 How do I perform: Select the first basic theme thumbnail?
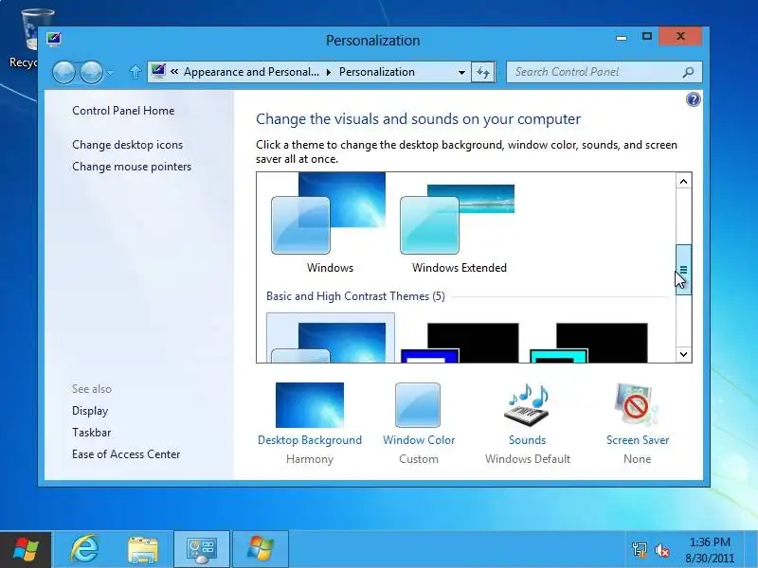point(331,338)
